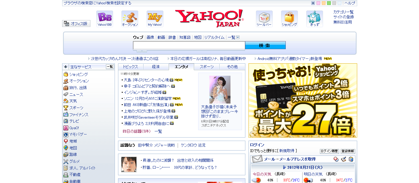This screenshot has width=419, height=183.
Task: Click the red-blue ball icon in mail bar
Action: 336,159
